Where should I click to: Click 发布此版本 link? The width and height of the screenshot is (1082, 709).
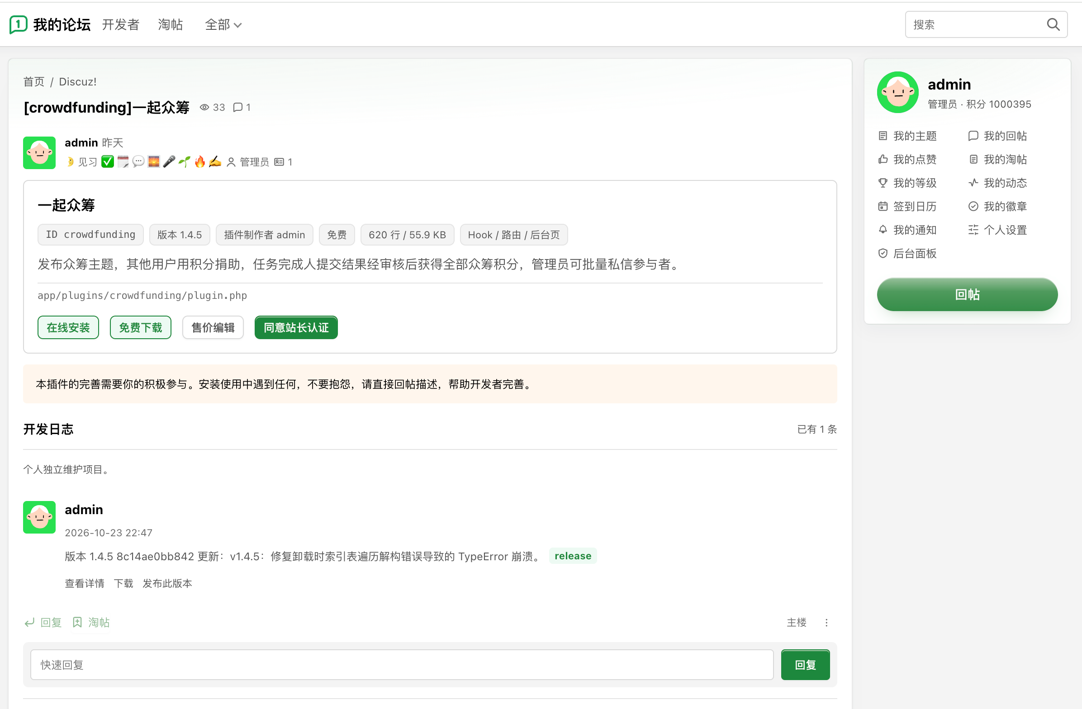click(167, 583)
